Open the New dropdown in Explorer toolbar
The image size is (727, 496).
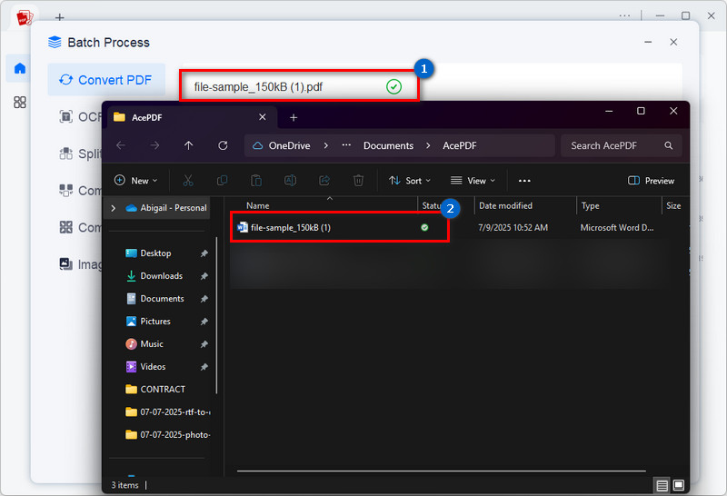135,180
